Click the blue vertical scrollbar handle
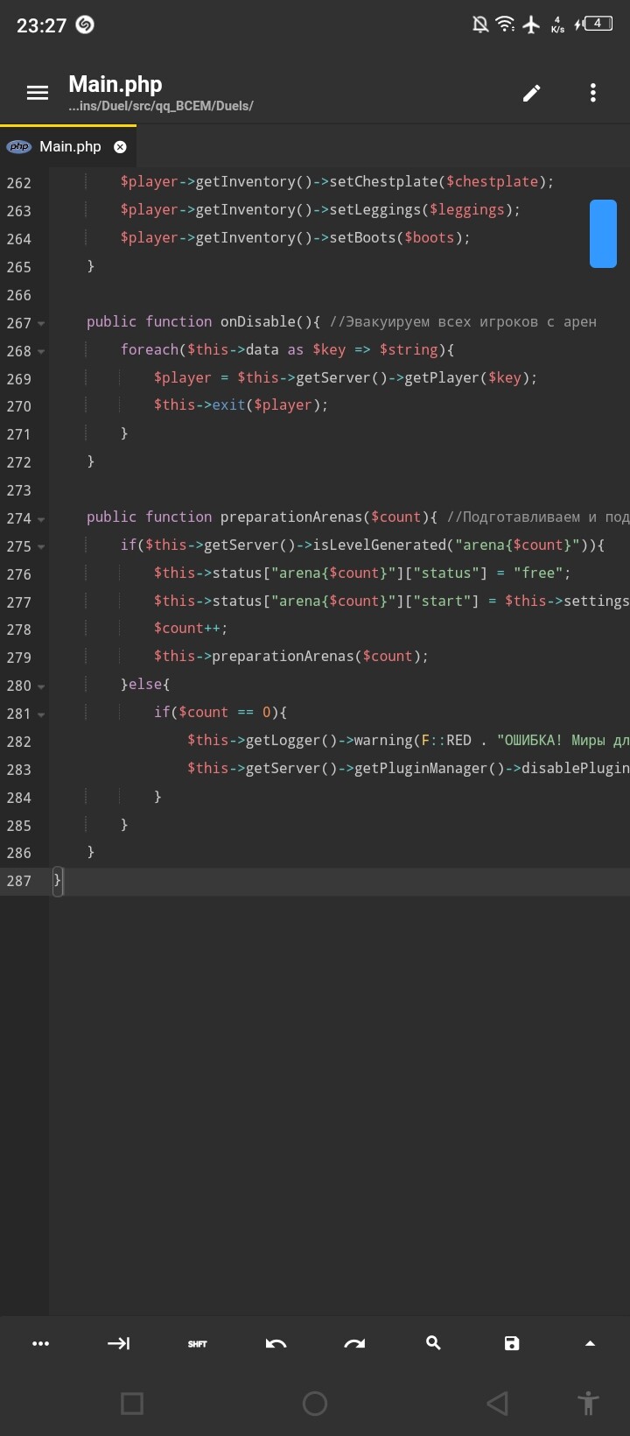 (x=603, y=233)
